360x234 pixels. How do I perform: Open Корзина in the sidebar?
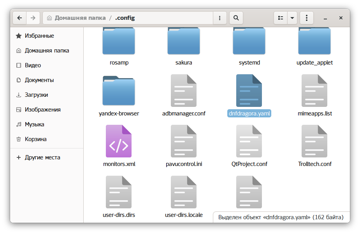tap(47, 139)
